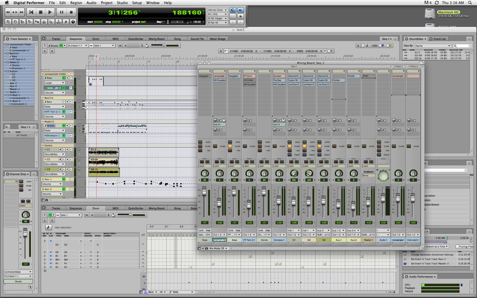Click the Event List panel button
This screenshot has height=298, width=477.
coord(439,39)
